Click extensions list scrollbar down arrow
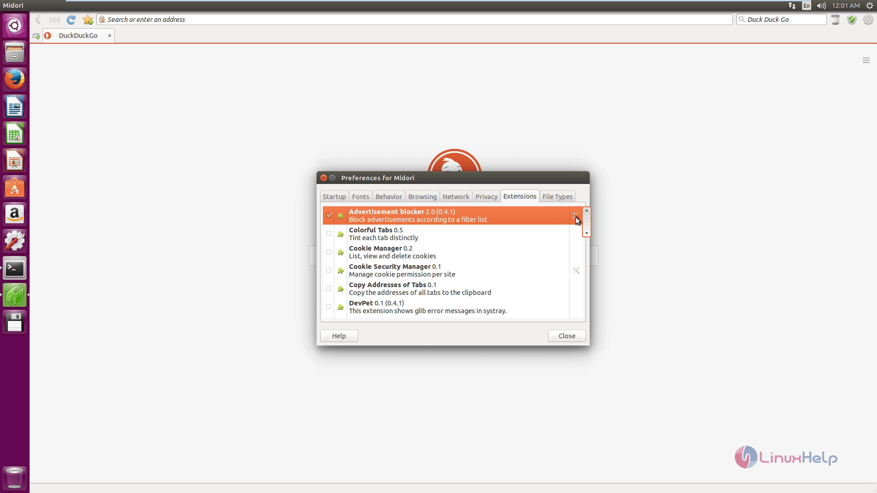Screen dimensions: 877x493 (586, 233)
